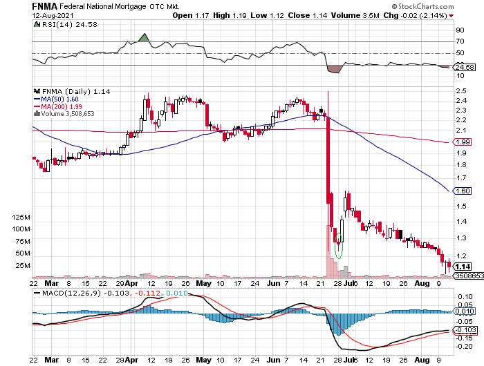Image resolution: width=484 pixels, height=366 pixels.
Task: Click the red oversold RSI area in June
Action: (335, 69)
